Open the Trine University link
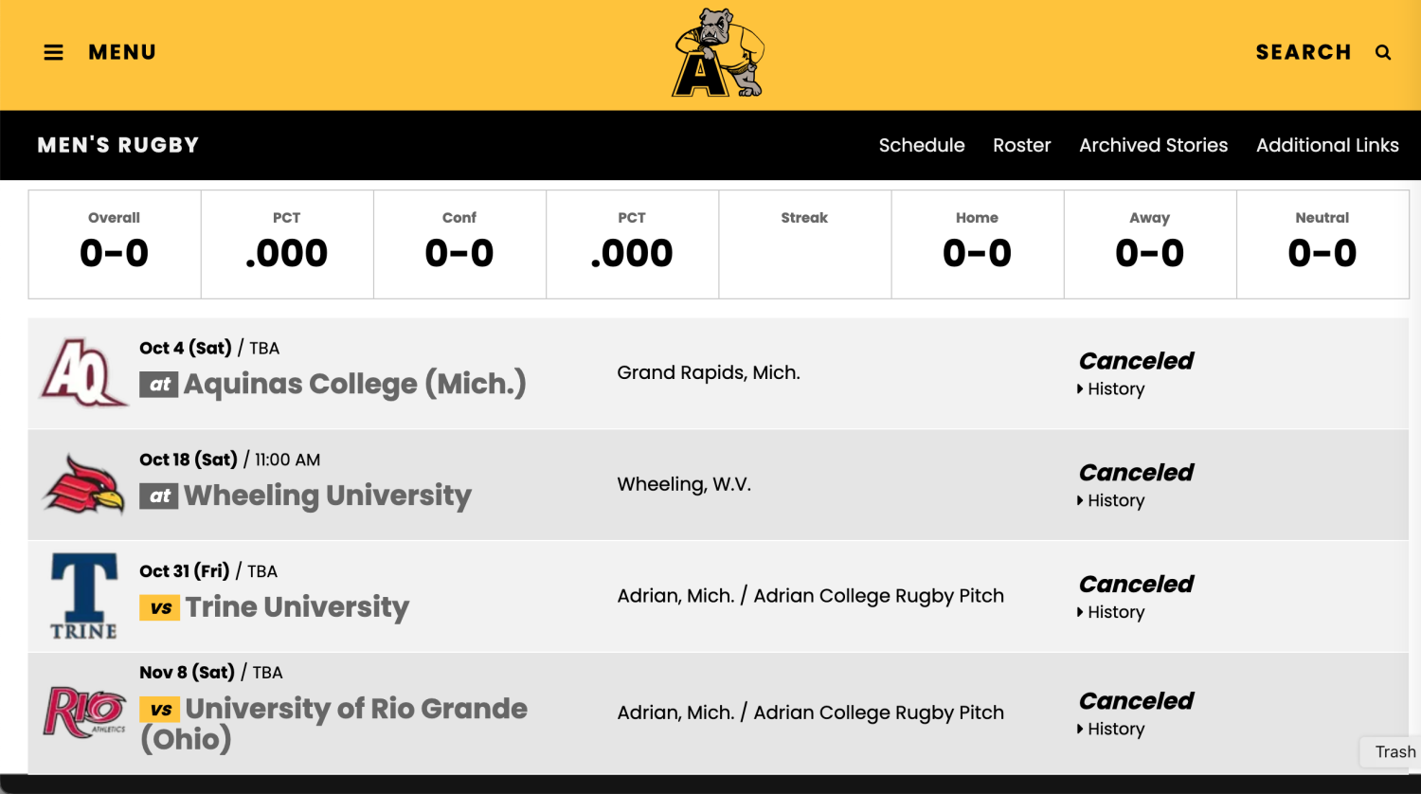 point(297,607)
